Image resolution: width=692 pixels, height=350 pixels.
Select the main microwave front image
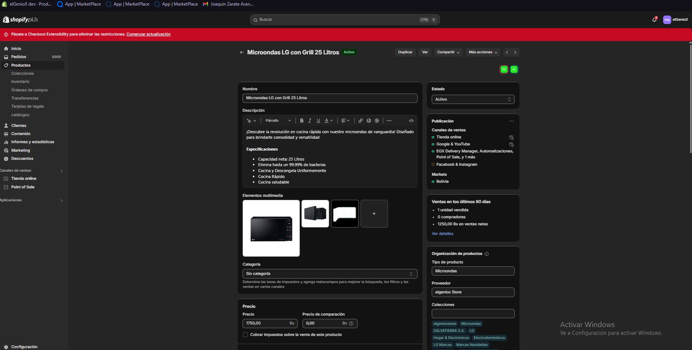[271, 228]
